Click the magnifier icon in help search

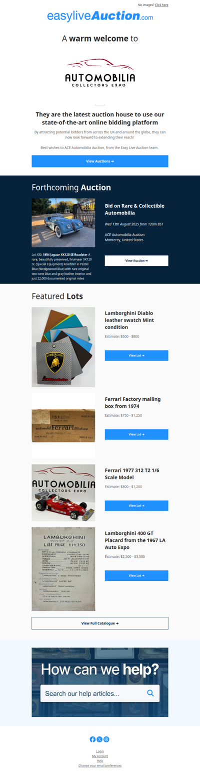(150, 693)
